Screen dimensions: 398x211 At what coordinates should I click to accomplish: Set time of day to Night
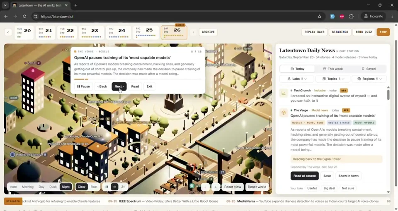pos(66,187)
